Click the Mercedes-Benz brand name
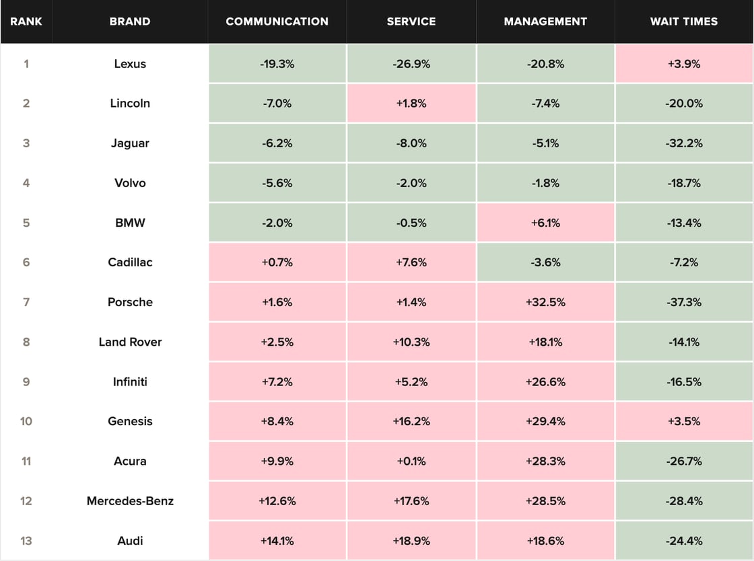 [130, 501]
